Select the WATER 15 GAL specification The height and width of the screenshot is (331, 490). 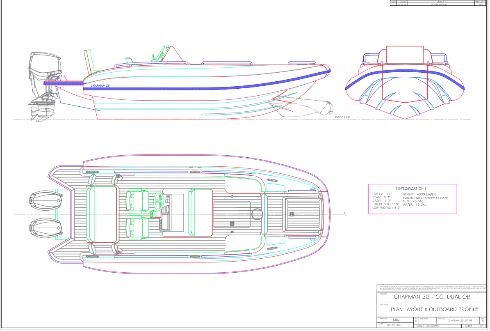(x=414, y=205)
